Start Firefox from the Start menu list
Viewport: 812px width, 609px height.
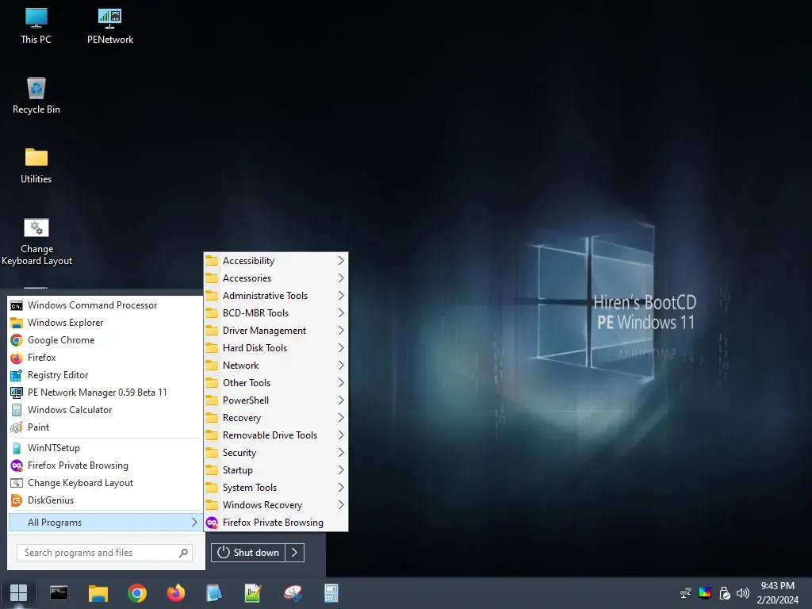pos(105,358)
